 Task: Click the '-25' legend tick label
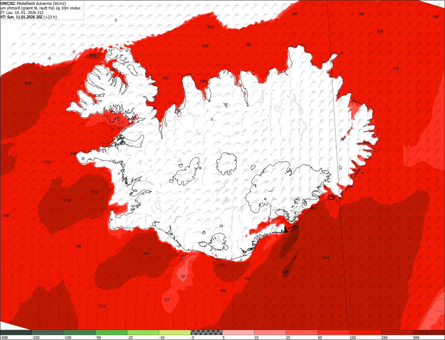(x=130, y=338)
